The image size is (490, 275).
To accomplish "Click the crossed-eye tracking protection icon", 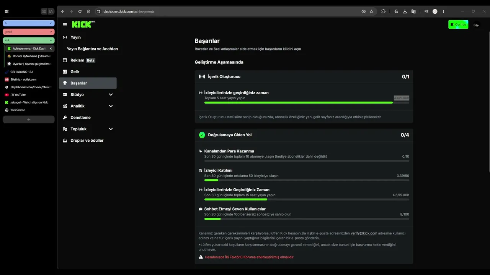I will [x=364, y=11].
